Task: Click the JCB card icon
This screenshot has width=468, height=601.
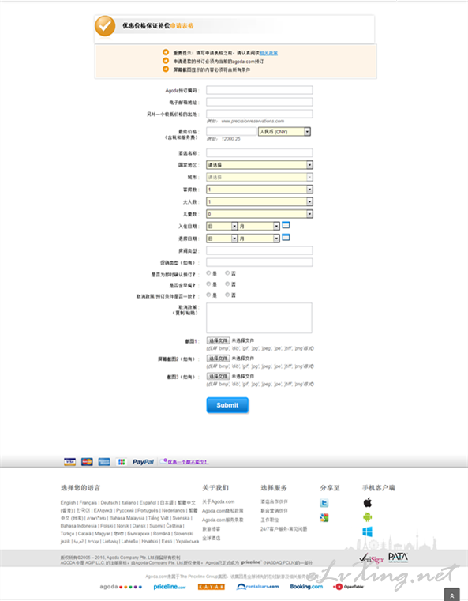Action: point(122,462)
